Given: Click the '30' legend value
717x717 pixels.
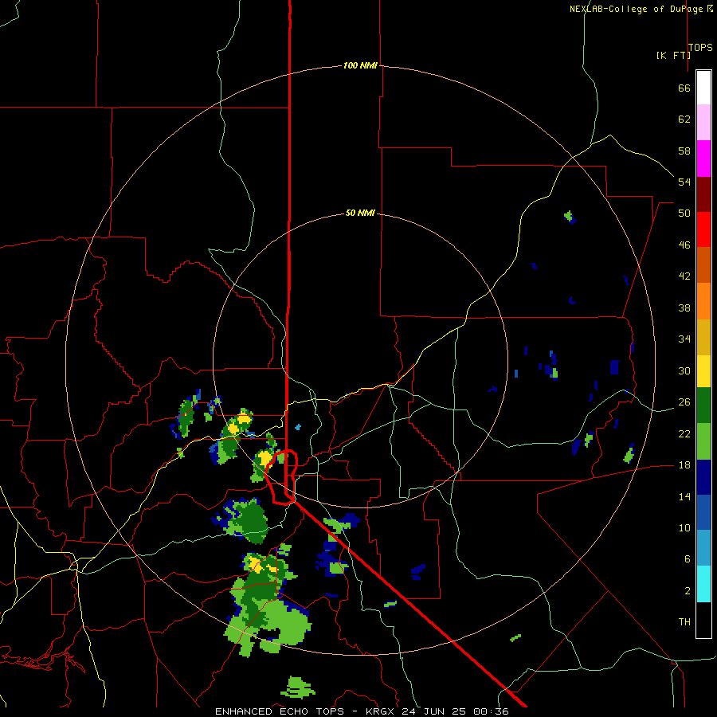Looking at the screenshot, I should 684,370.
